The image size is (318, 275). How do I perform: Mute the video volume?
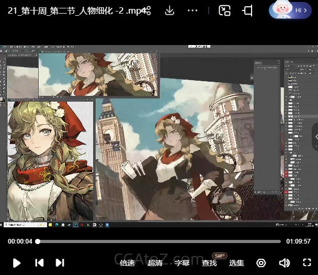pos(284,263)
